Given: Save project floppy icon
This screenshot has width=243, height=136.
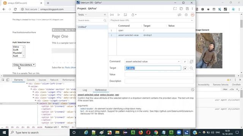Looking at the screenshot, I should point(187,9).
